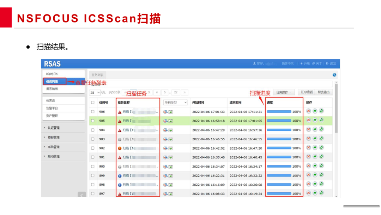Click the 关于 link in the header

[317, 64]
